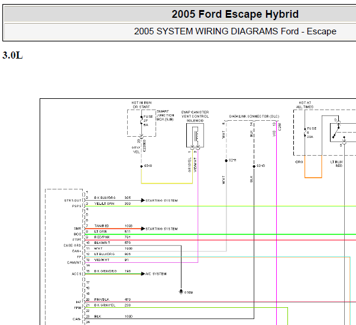Click circuit number '570'
Screen dimensions: 356x325
128,243
